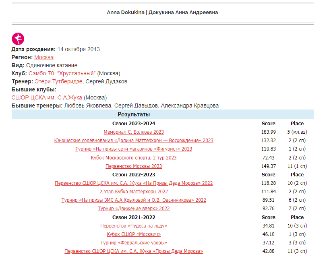Open Турнир «Движение вверх» 2022
The image size is (331, 273).
click(x=134, y=209)
